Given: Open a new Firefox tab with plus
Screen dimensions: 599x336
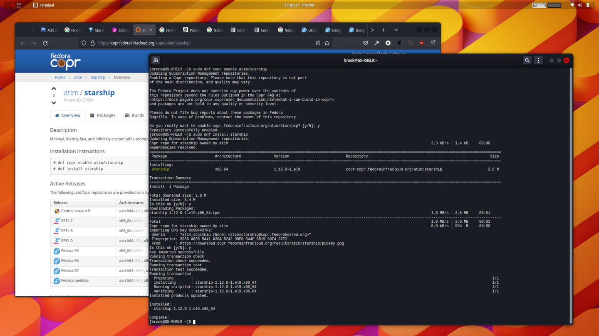Looking at the screenshot, I should (x=384, y=30).
